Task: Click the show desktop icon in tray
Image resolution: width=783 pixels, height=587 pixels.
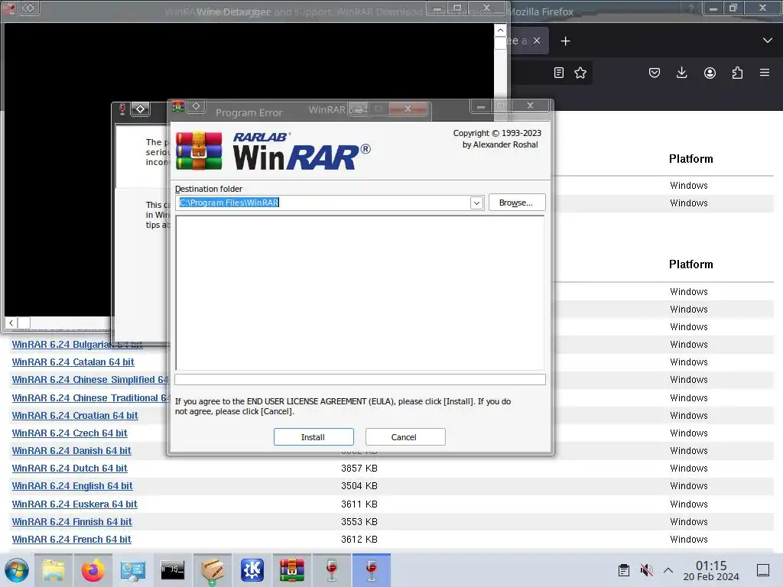Action: click(763, 570)
